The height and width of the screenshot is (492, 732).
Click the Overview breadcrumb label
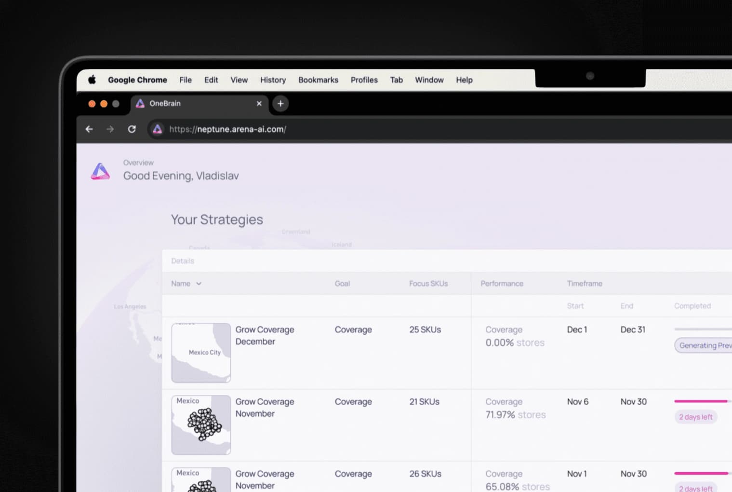coord(138,163)
